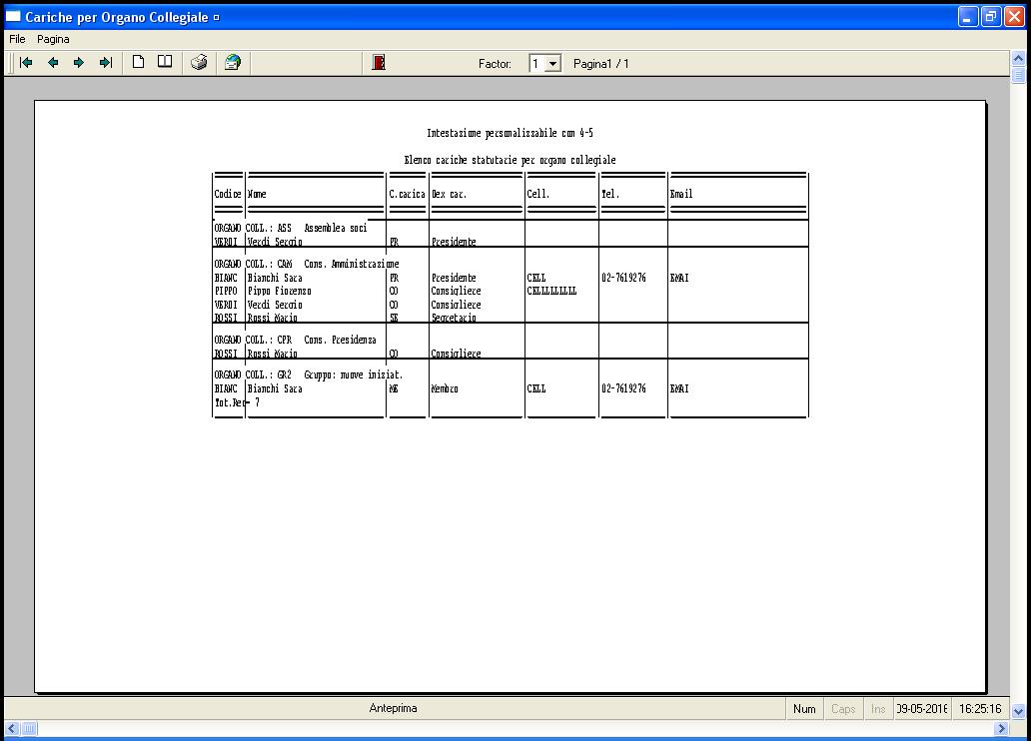Click the 'Membro' description cell

445,388
